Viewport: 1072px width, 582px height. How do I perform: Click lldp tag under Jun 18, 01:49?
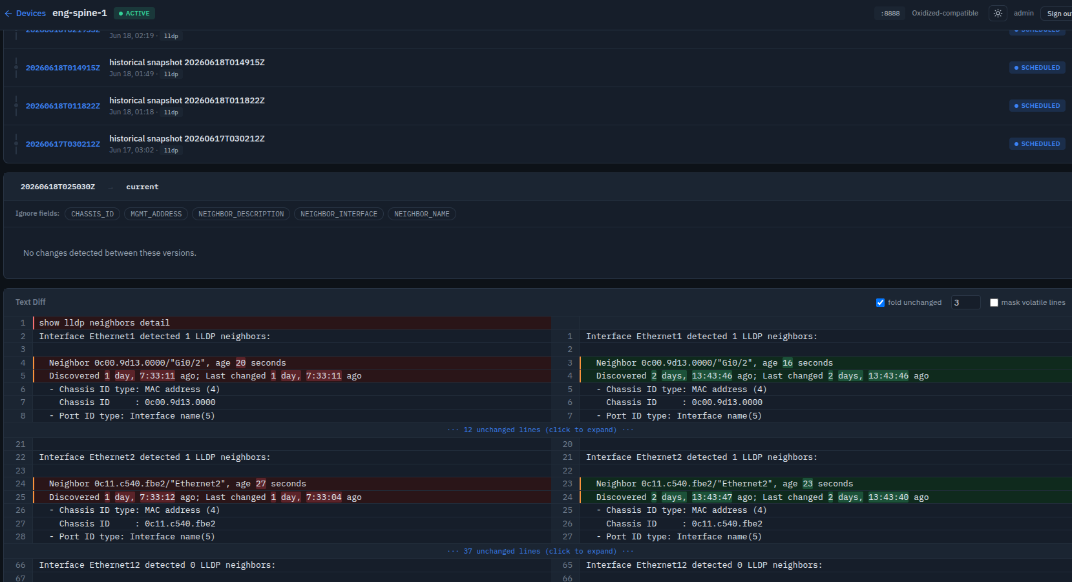click(171, 74)
